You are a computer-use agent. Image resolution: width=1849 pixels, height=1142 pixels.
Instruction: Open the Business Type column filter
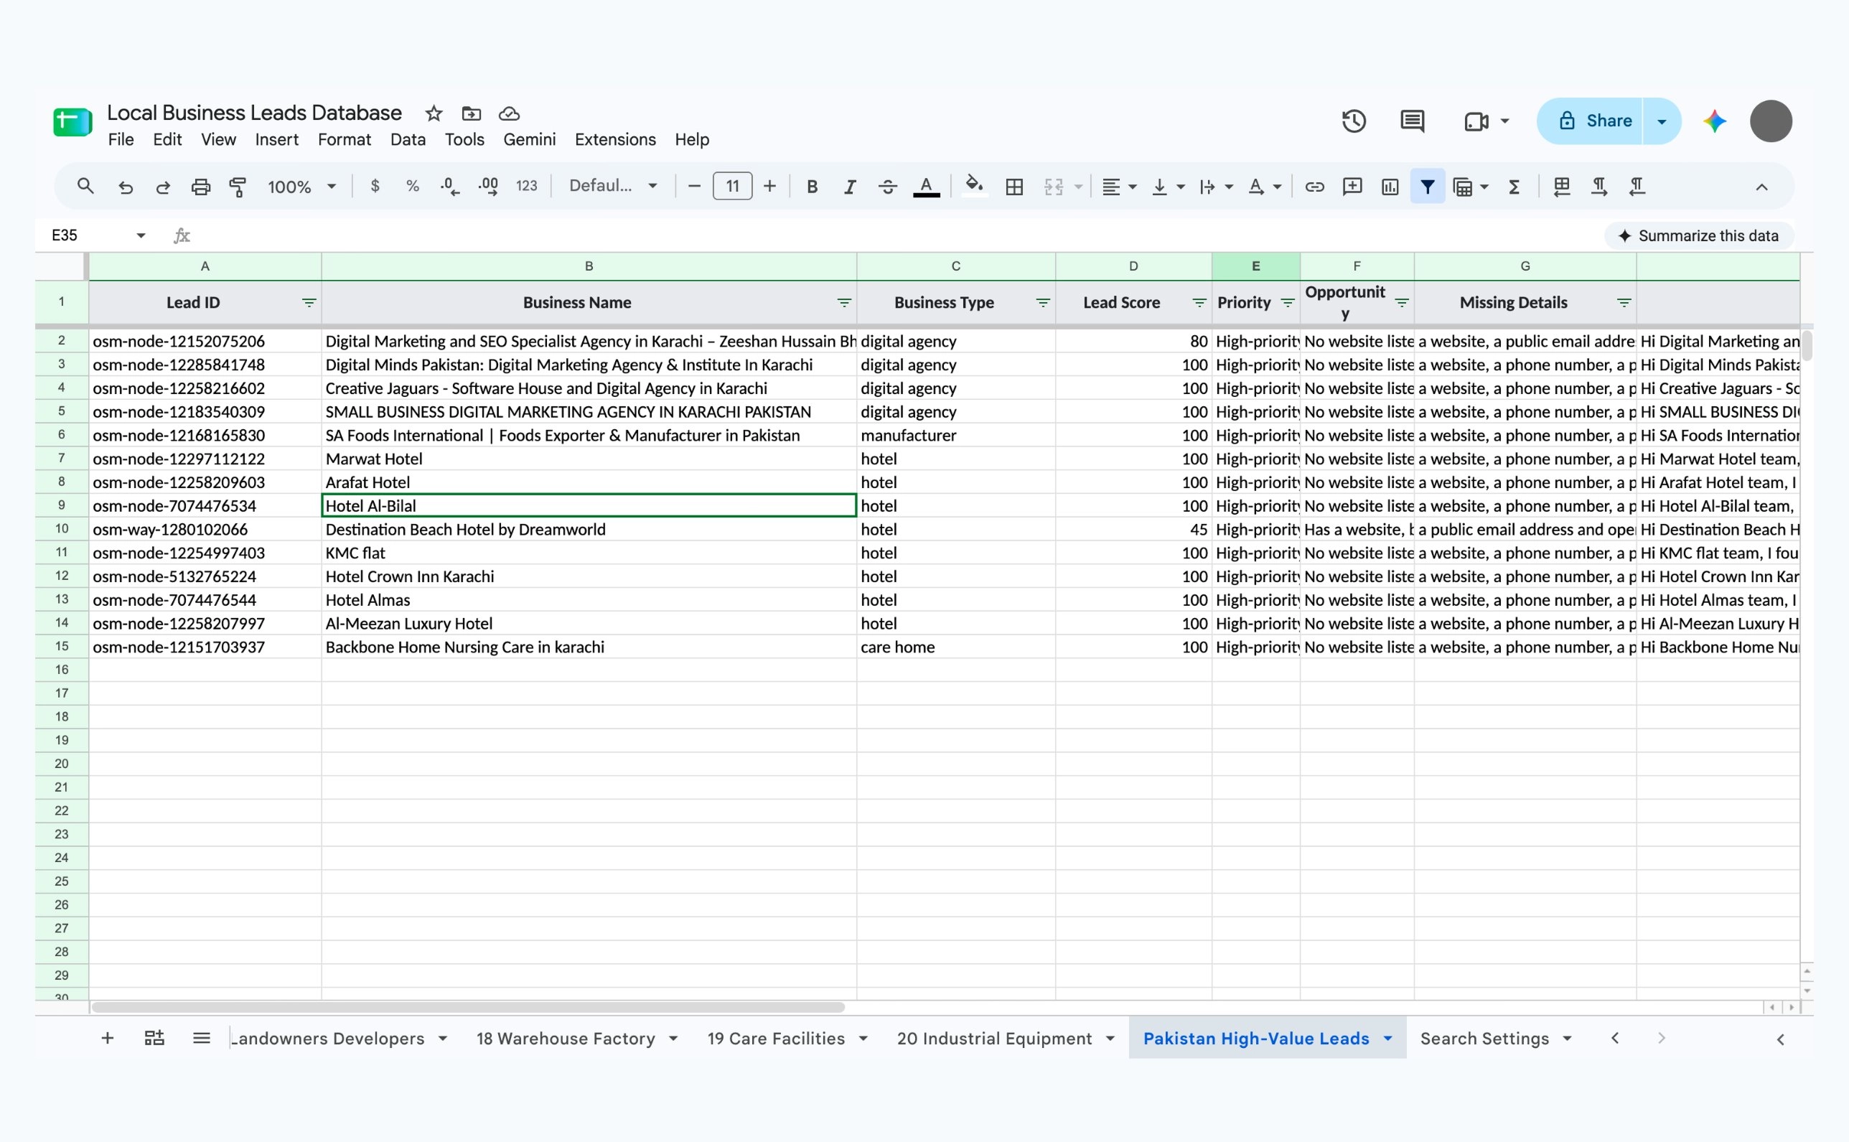1043,303
